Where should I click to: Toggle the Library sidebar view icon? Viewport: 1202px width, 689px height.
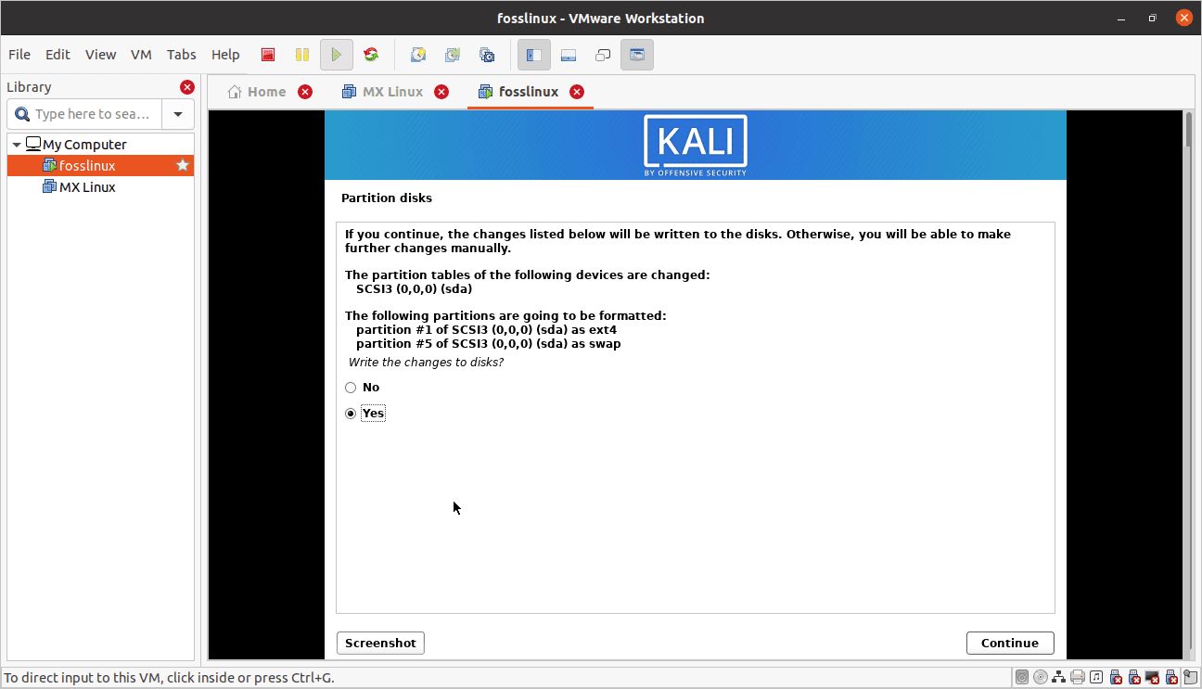pos(534,55)
